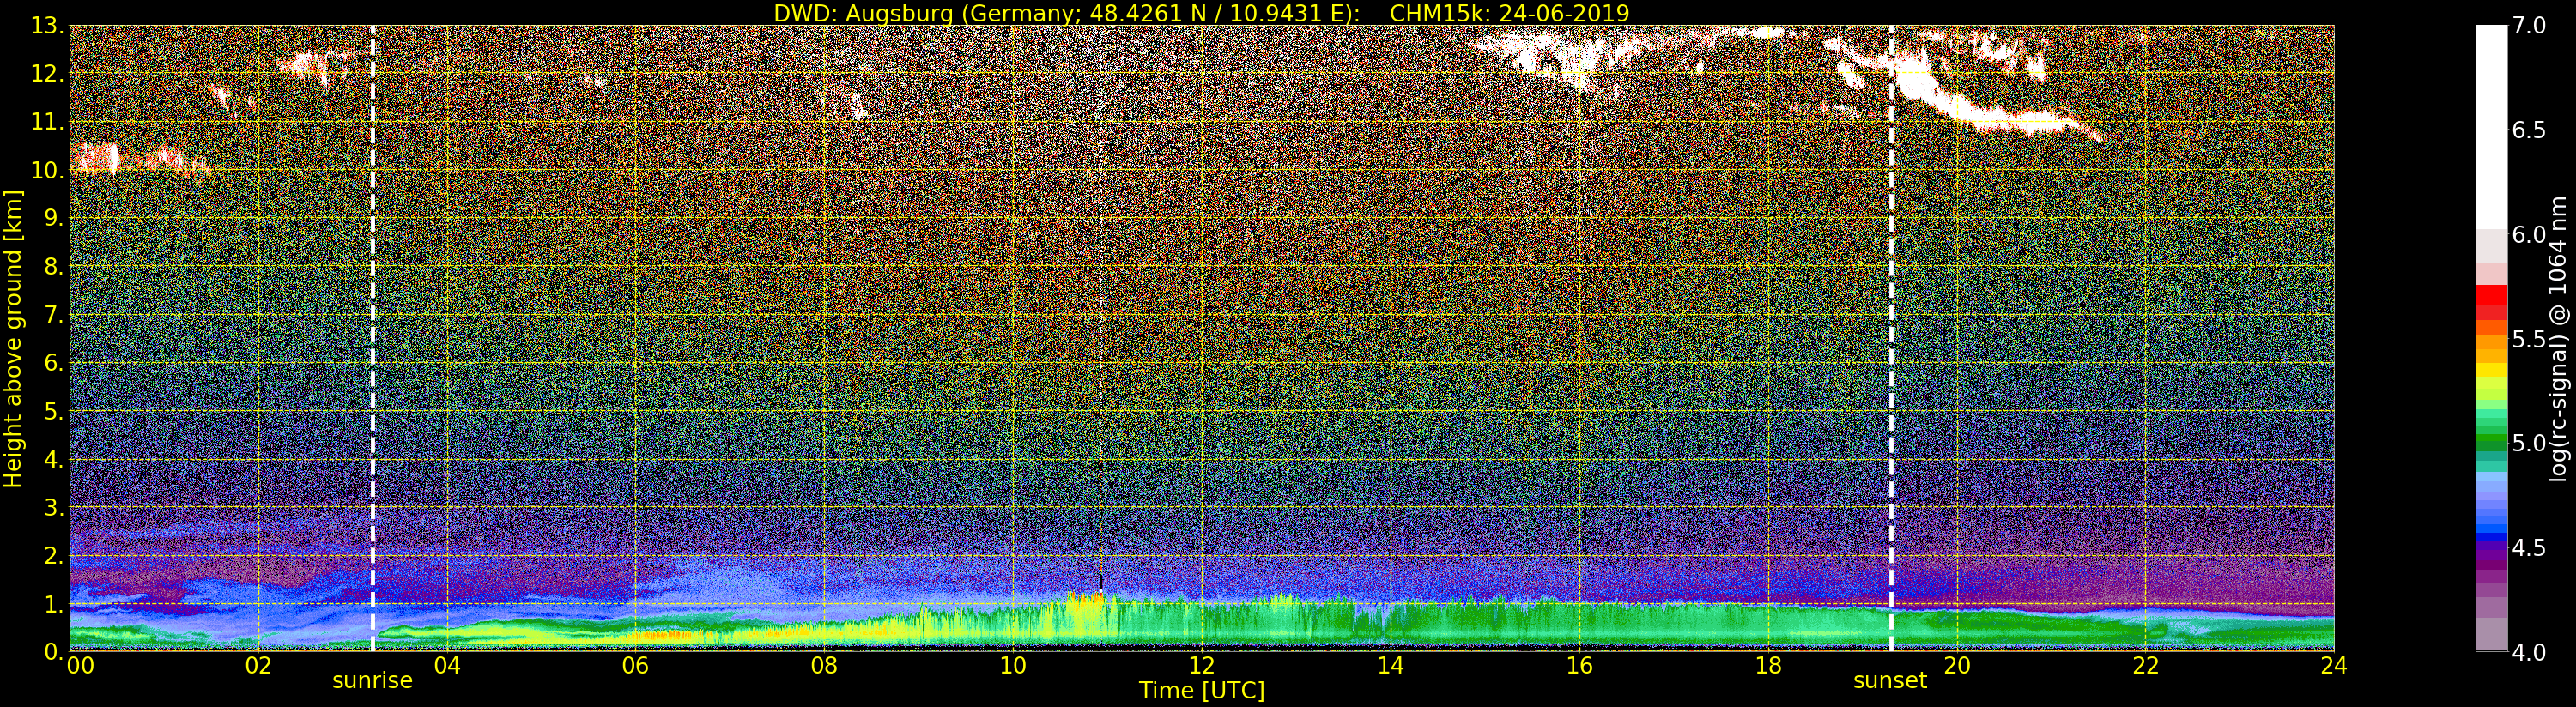This screenshot has height=707, width=2576.
Task: Click time axis tick '18'
Action: (x=1768, y=665)
